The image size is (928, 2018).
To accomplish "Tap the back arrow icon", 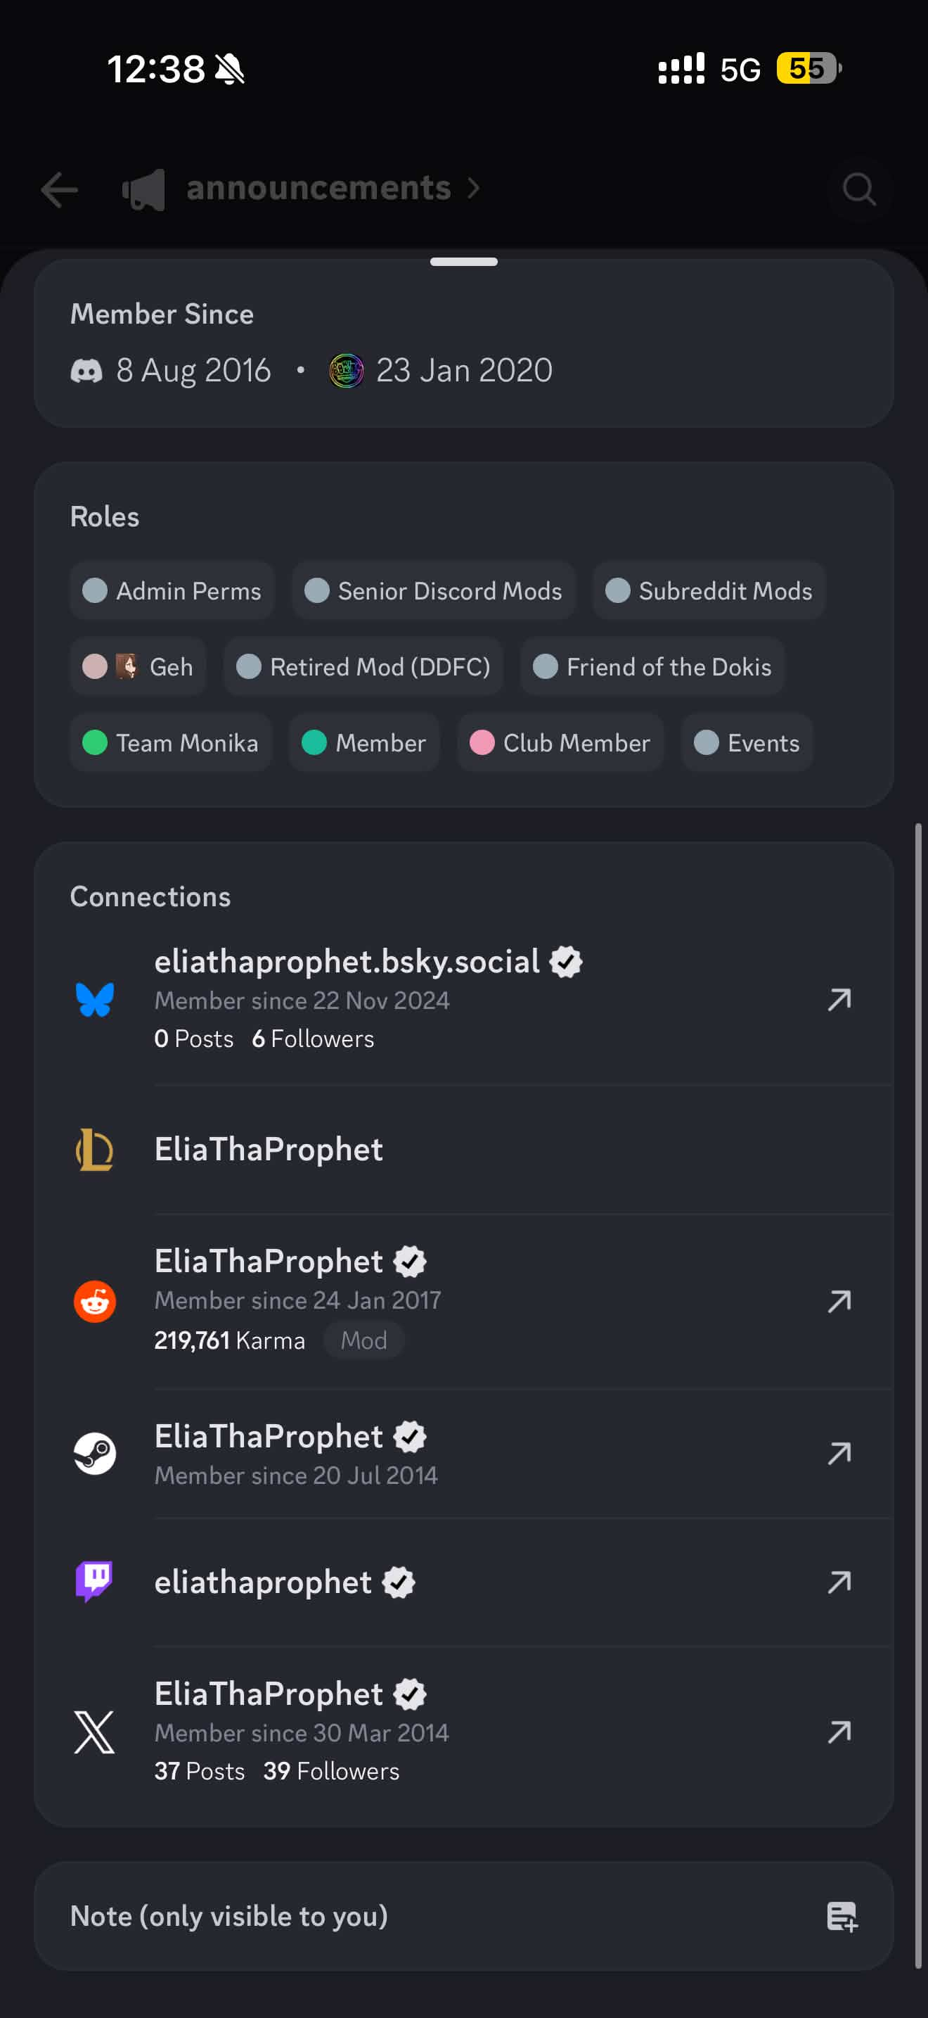I will [60, 189].
